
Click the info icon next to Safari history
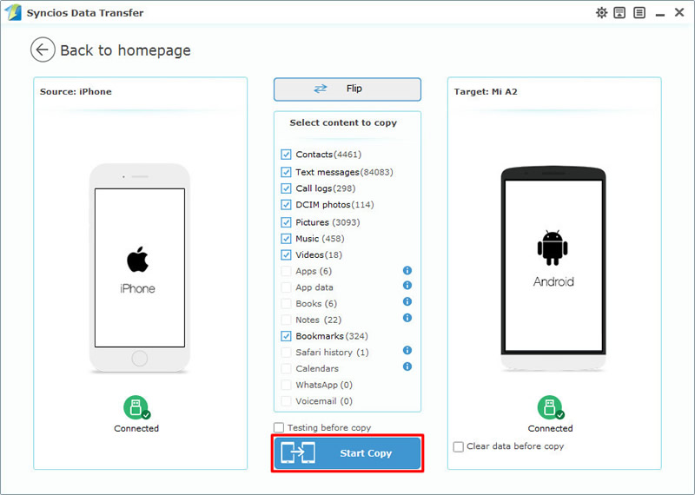(407, 351)
